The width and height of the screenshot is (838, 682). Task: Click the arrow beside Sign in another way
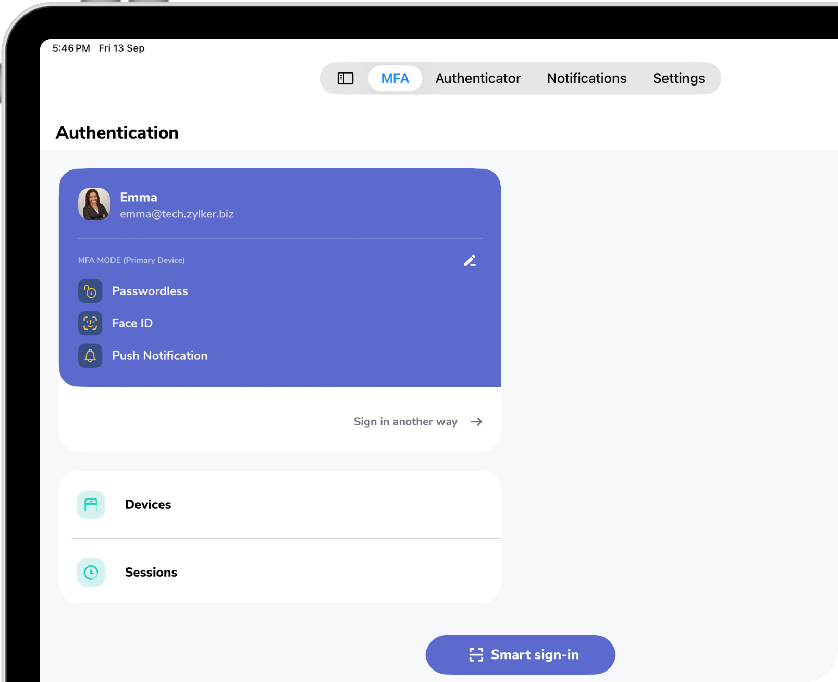click(476, 421)
